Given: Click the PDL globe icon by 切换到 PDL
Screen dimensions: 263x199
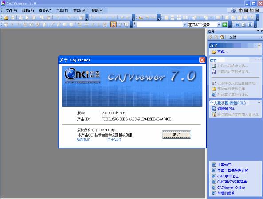Looking at the screenshot, I should 214,109.
